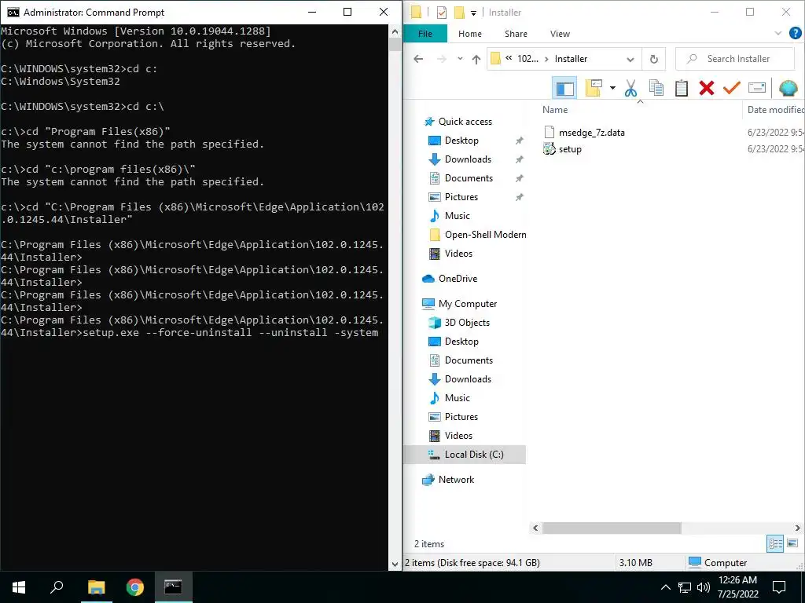Expand the ribbon with chevron
Screen dimensions: 805x603
coord(777,33)
